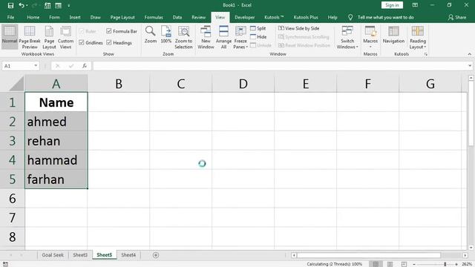
Task: Click the Share button
Action: (x=457, y=17)
